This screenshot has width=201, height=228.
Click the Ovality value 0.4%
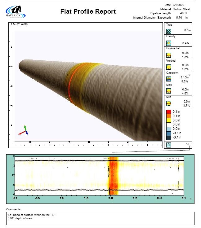pyautogui.click(x=186, y=43)
